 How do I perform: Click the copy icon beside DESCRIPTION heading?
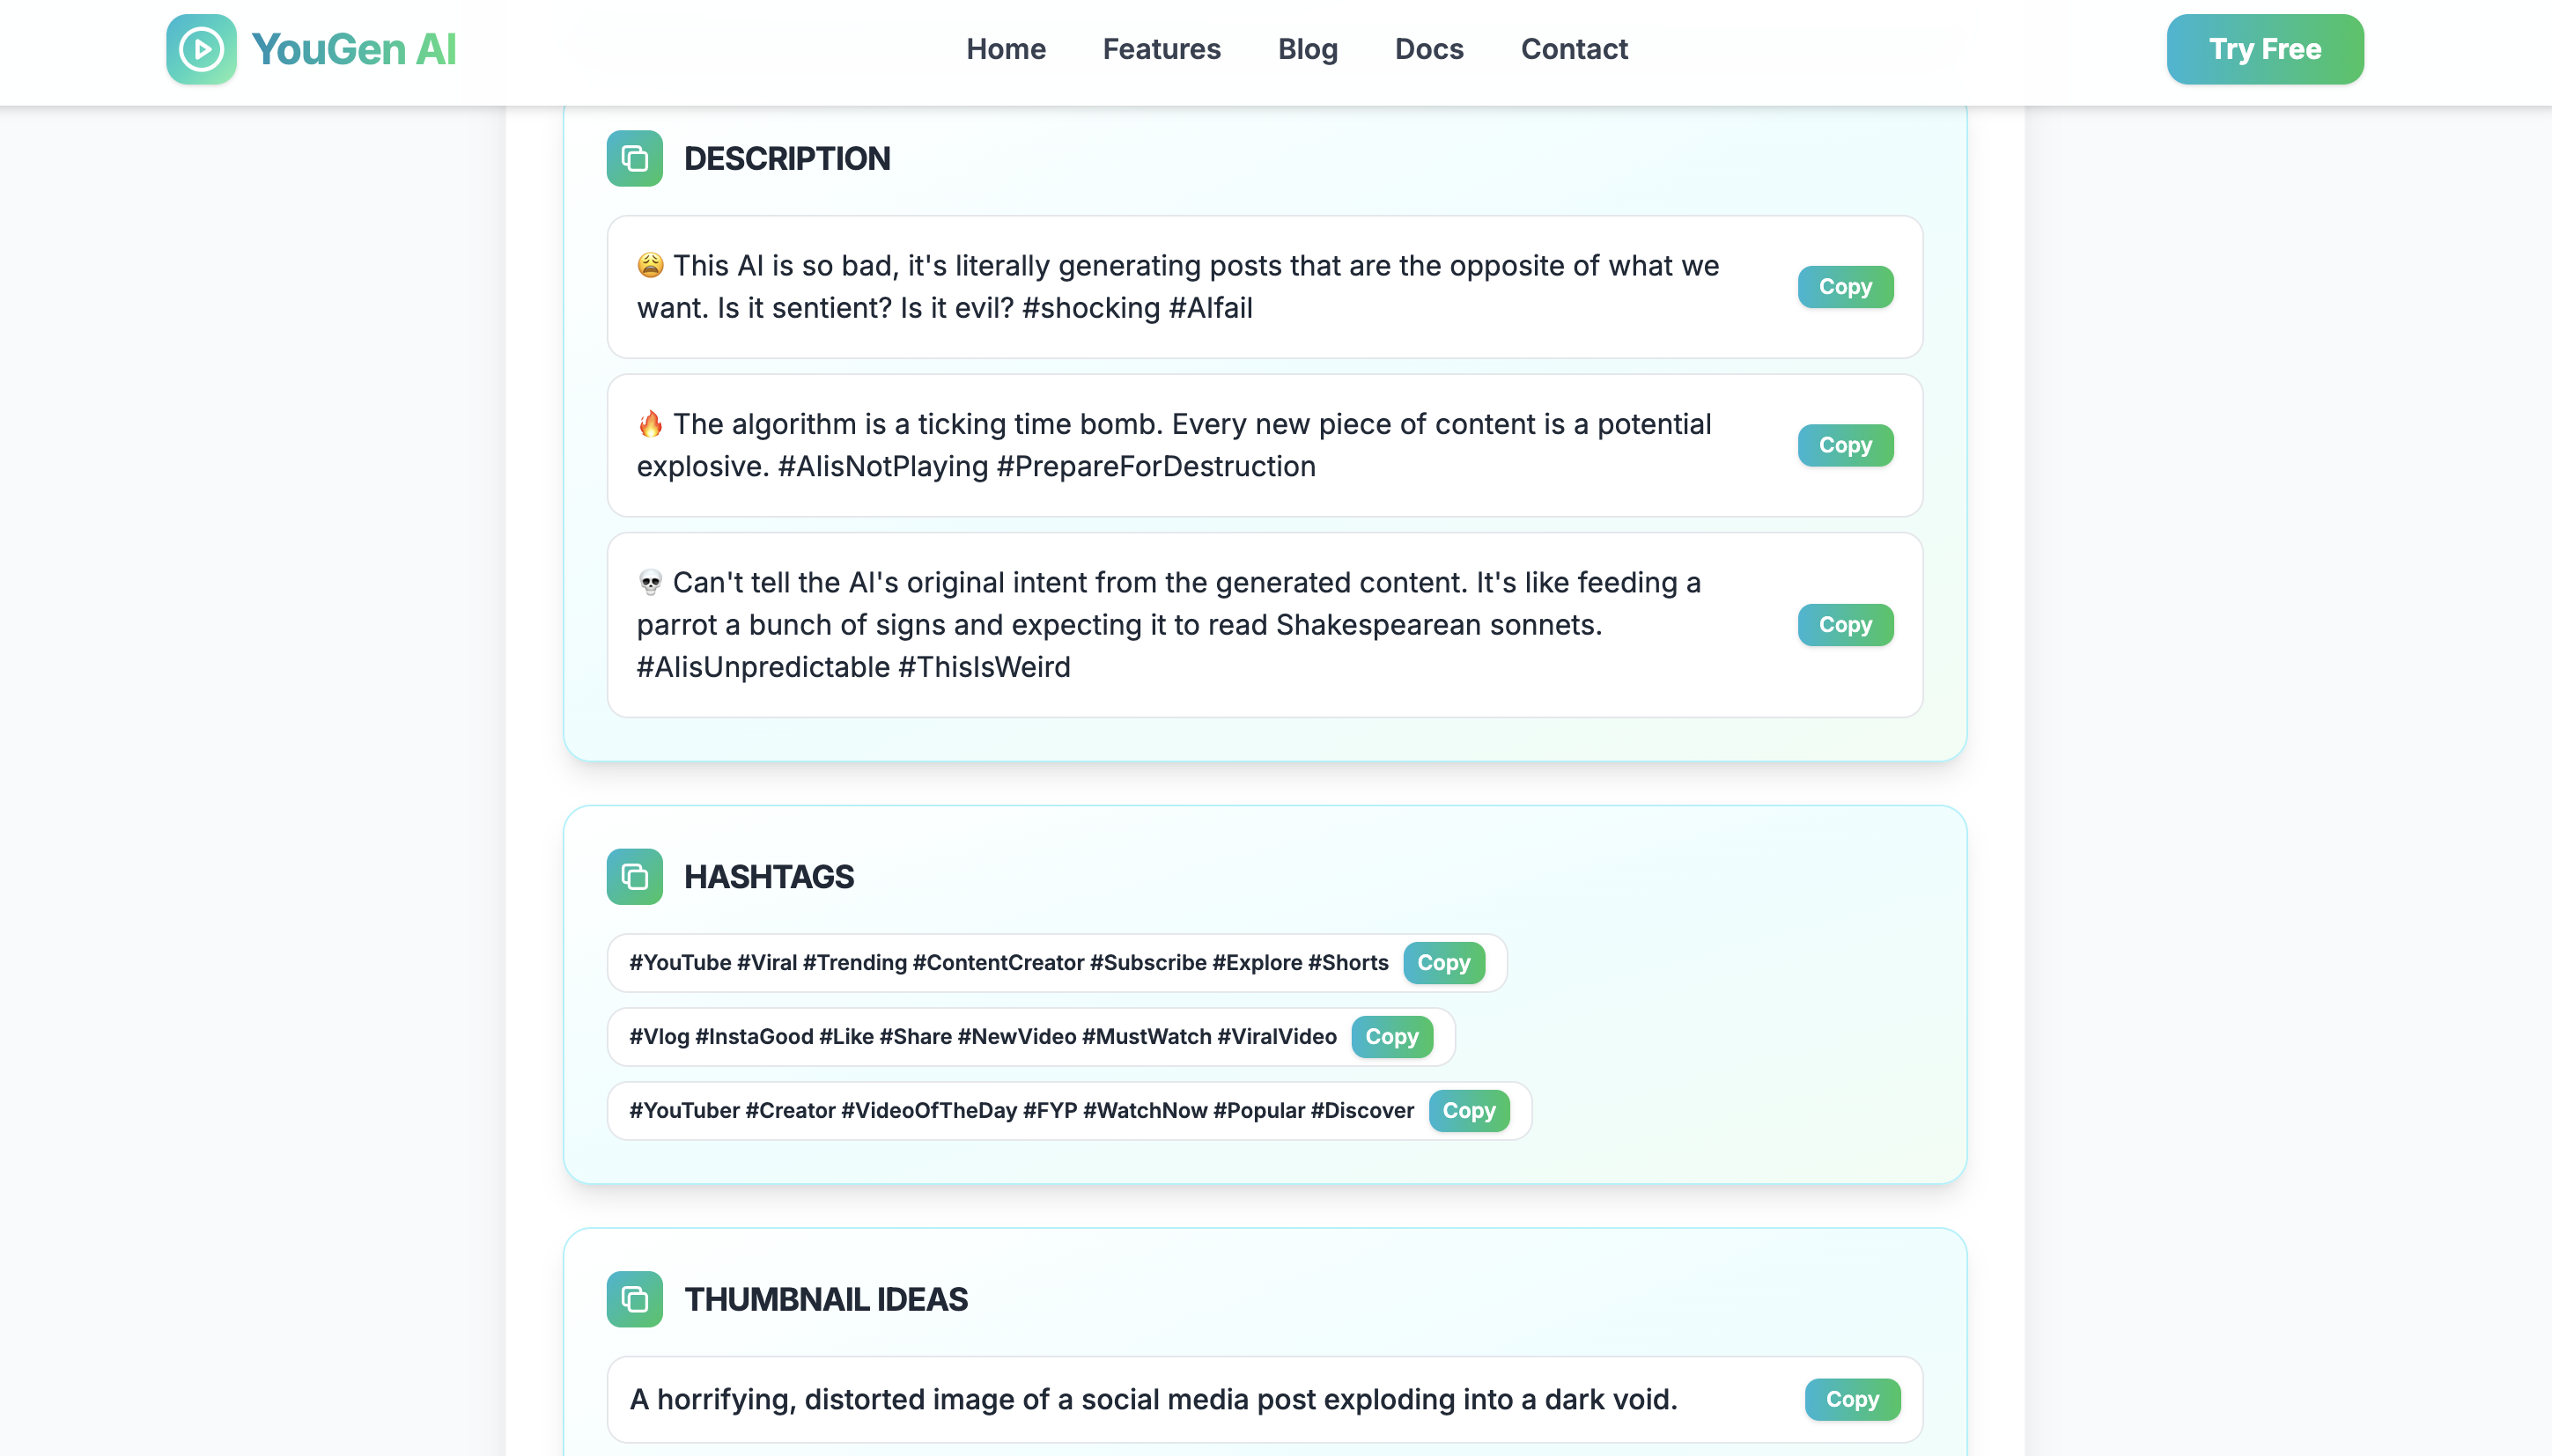click(634, 158)
